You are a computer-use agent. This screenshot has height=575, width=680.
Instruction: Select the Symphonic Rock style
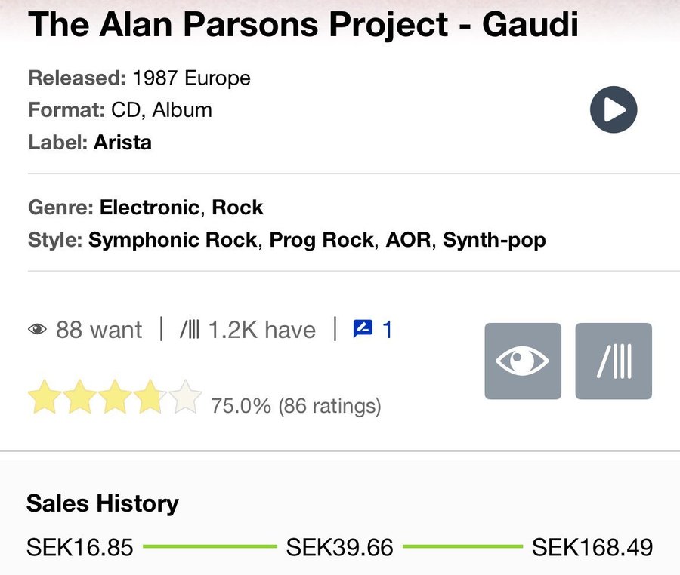coord(172,239)
